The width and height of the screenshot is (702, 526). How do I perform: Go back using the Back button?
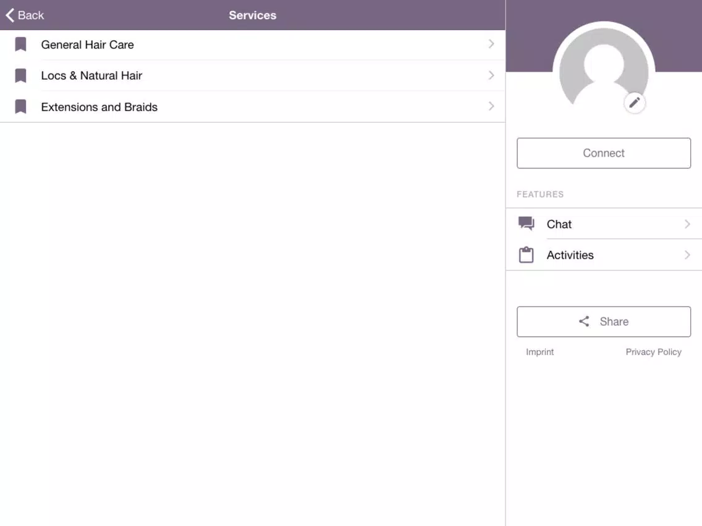(25, 15)
